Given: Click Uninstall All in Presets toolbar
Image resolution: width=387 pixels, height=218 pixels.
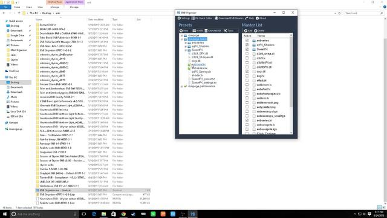Looking at the screenshot, I should click(213, 31).
